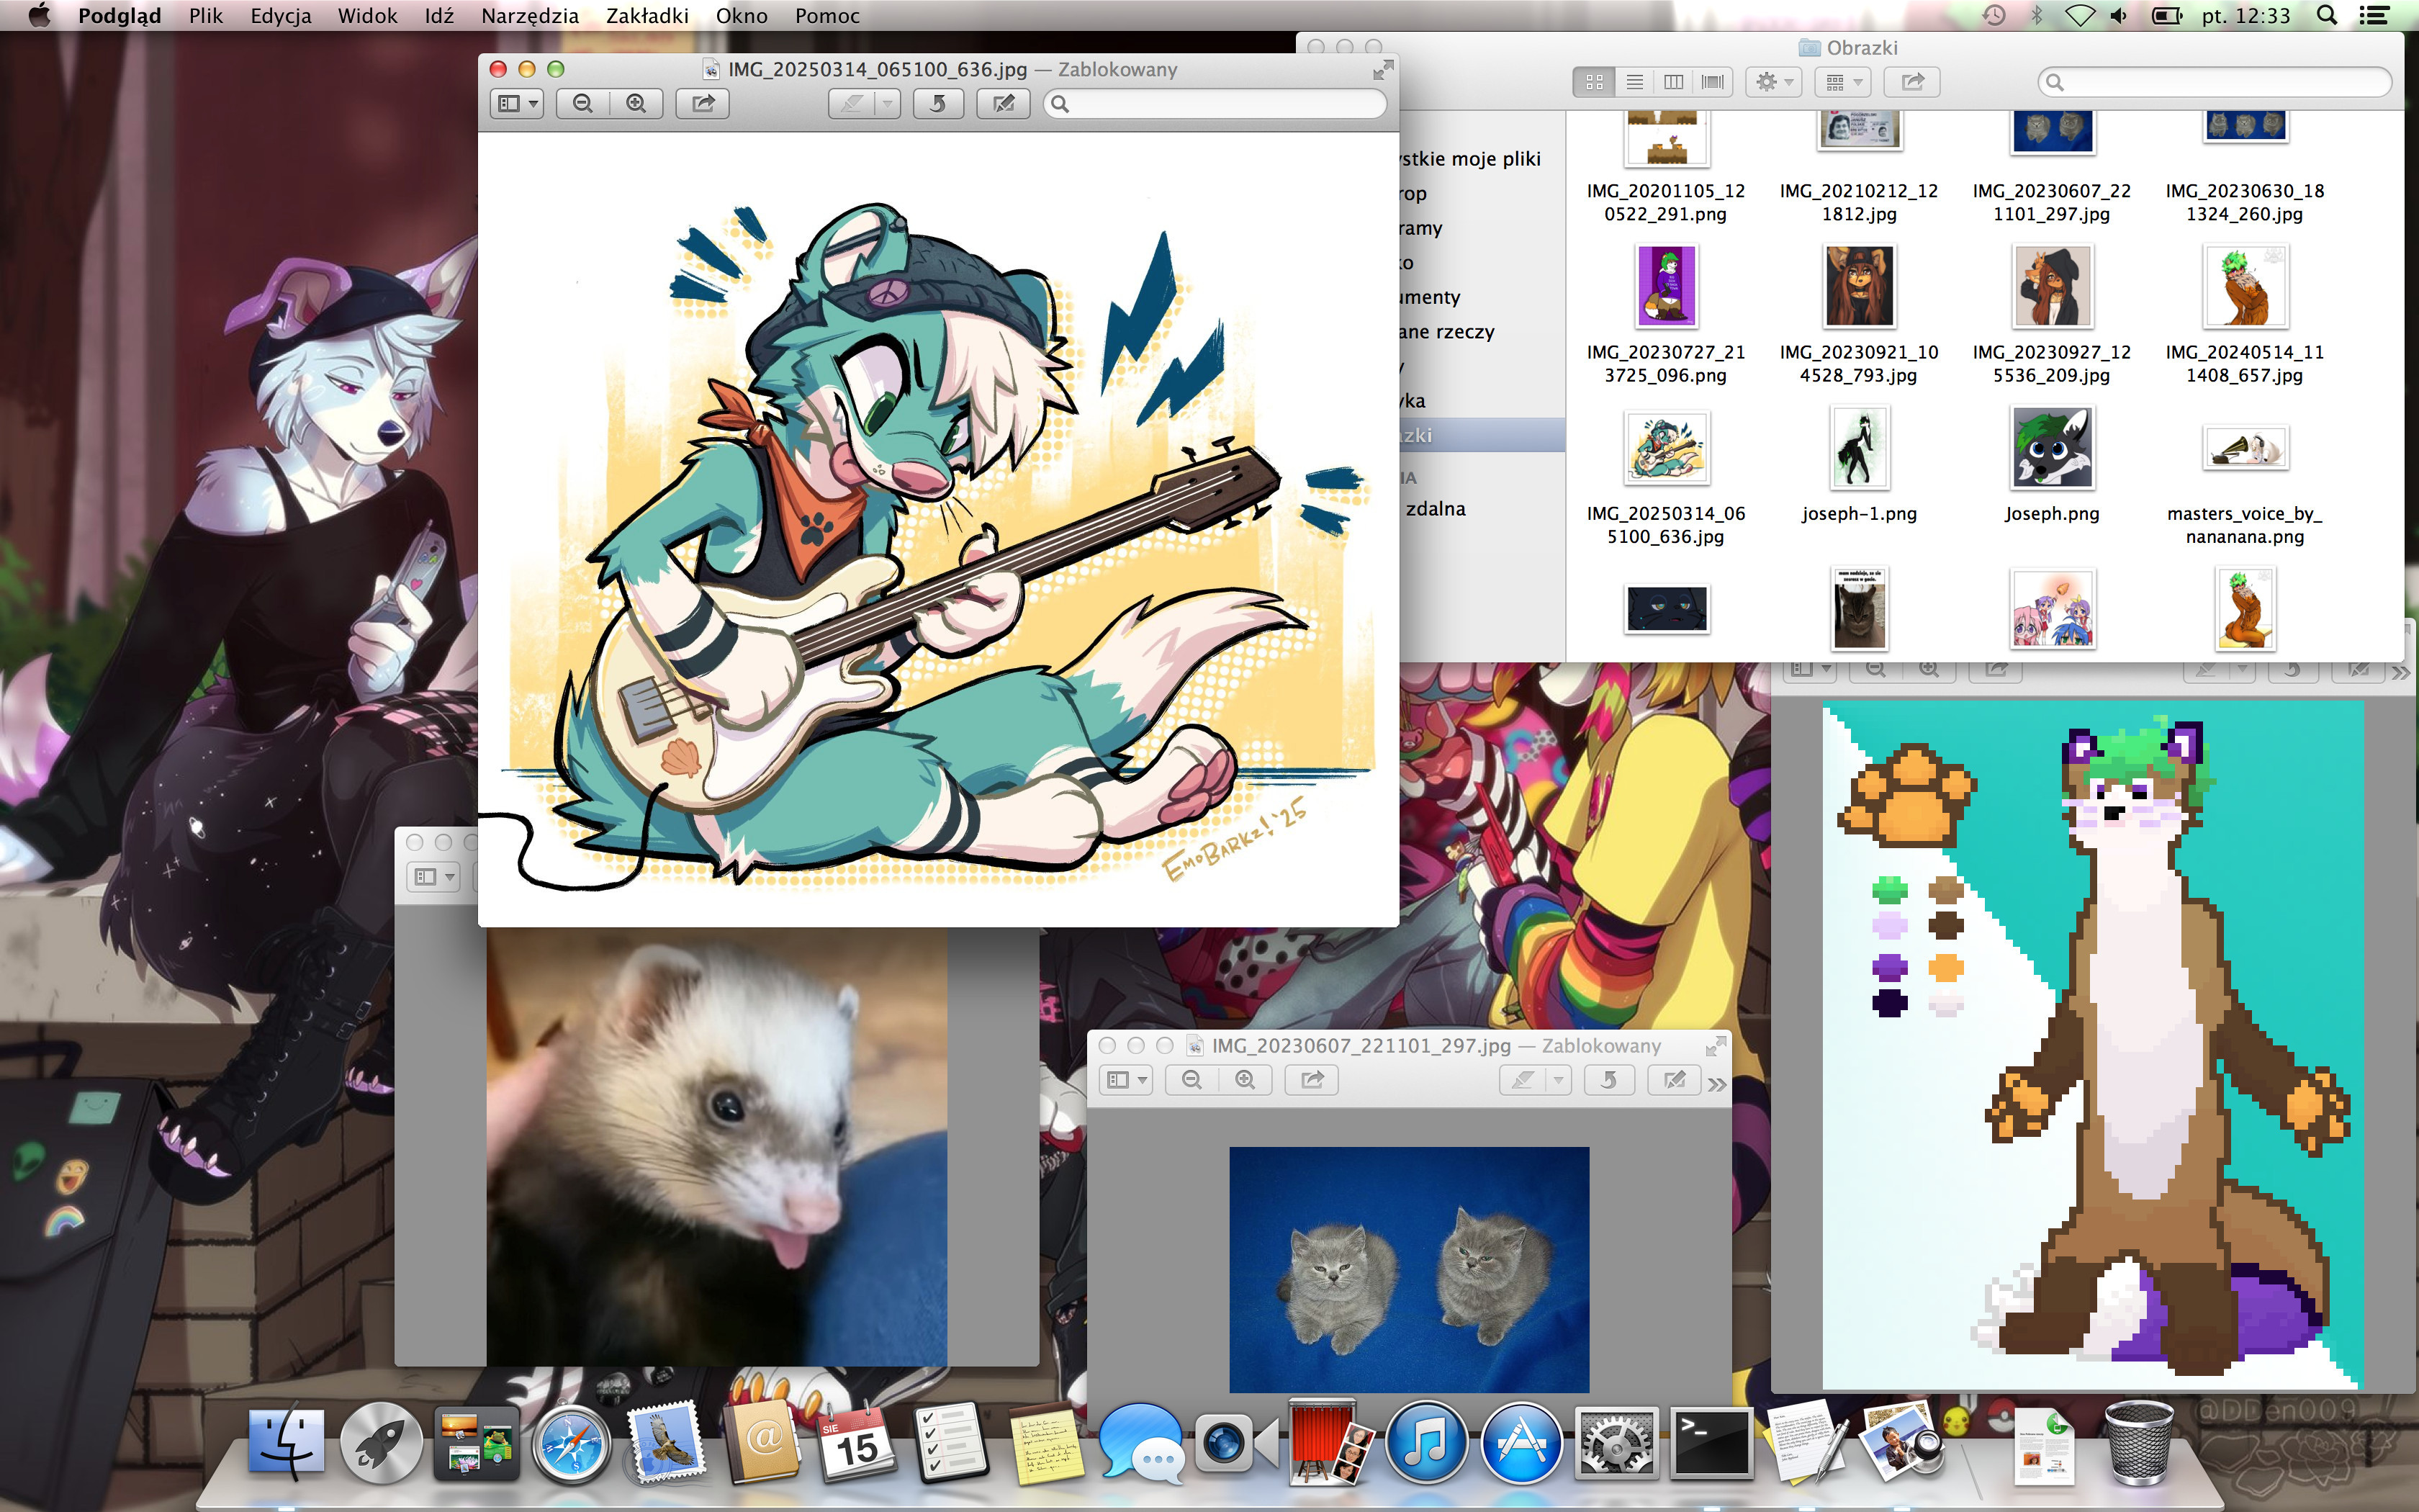2419x1512 pixels.
Task: Zoom out in the guitar image window
Action: [x=582, y=103]
